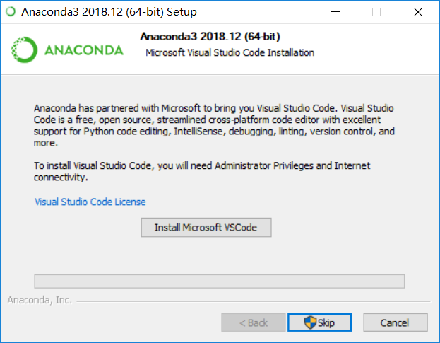Minimize the Anaconda3 Setup window

pos(335,12)
